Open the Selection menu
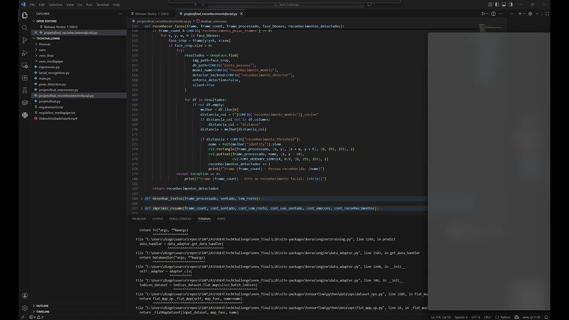Screen dimensions: 569x320 [56, 4]
